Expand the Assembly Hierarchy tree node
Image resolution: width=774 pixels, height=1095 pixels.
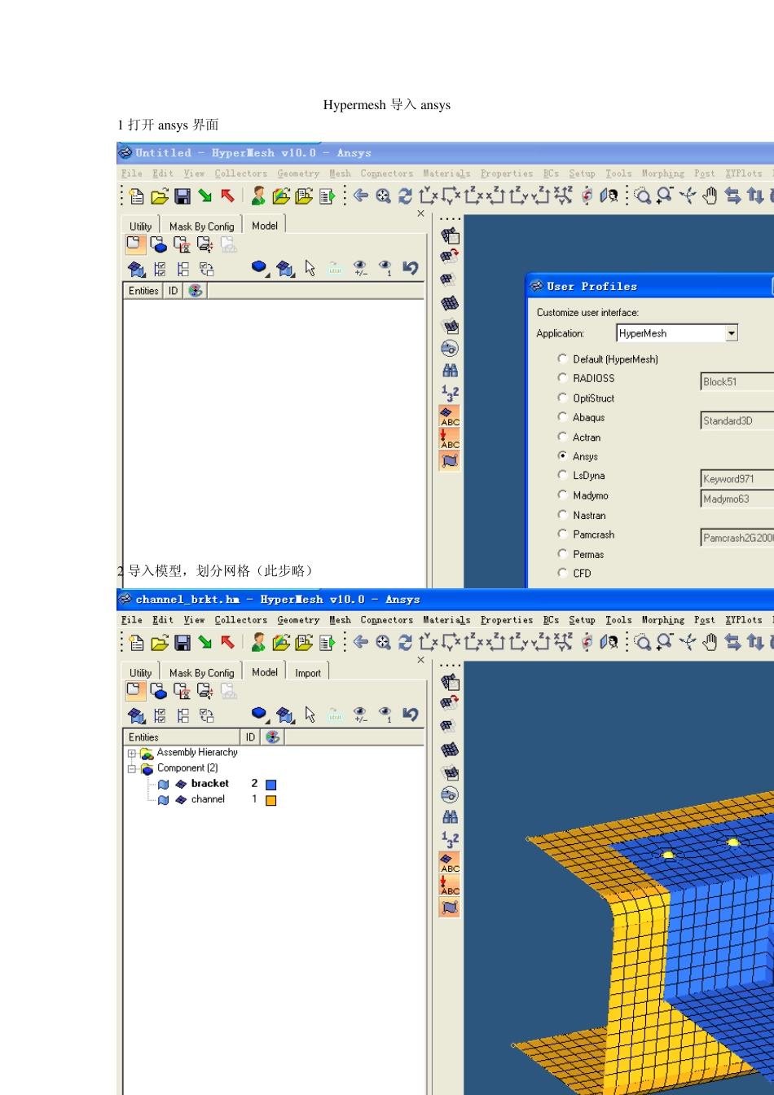coord(131,754)
